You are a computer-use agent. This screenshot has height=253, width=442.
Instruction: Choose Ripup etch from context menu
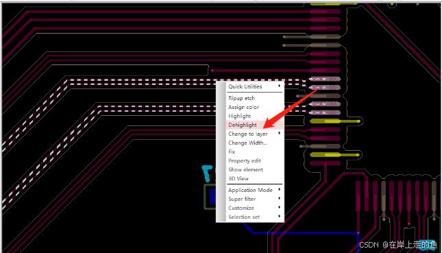254,98
